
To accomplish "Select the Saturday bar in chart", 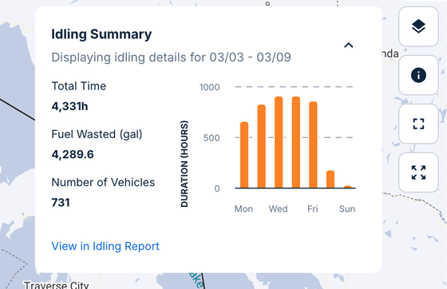I will pos(330,180).
